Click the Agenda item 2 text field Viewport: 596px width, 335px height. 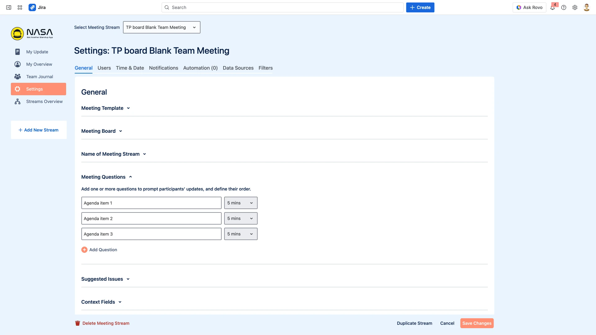pos(151,218)
